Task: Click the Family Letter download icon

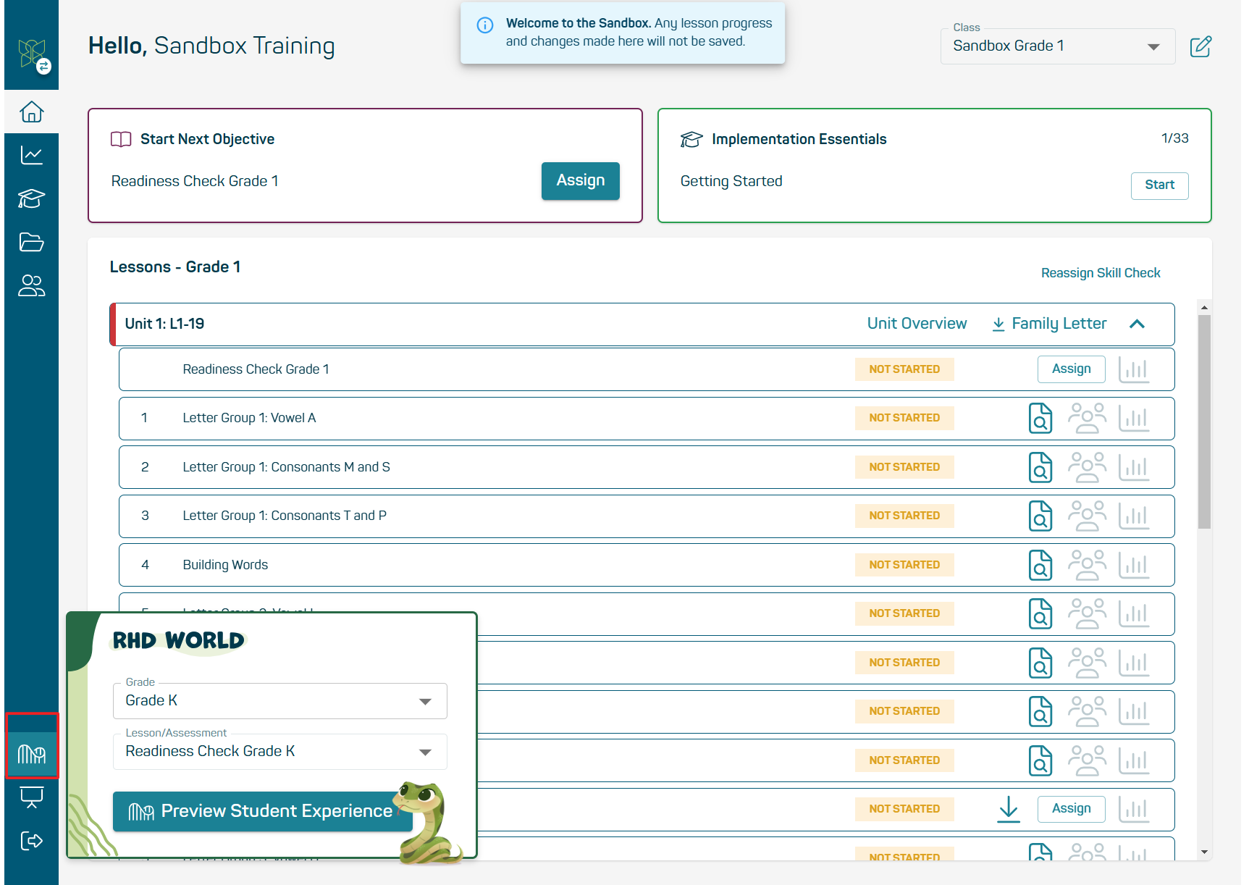Action: point(999,324)
